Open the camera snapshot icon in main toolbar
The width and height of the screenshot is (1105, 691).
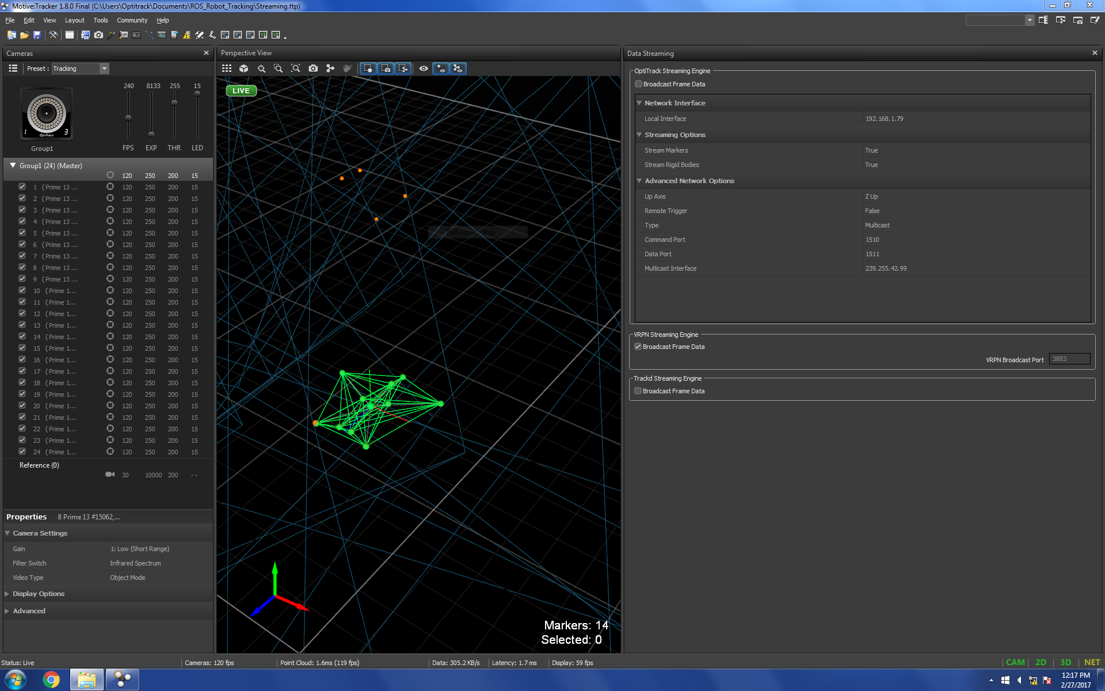98,35
